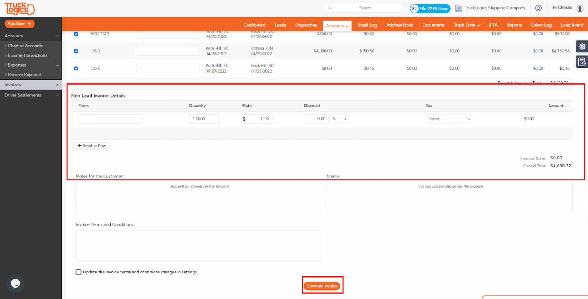Screen dimensions: 588x299
Task: Expand Driver Settlements sidebar section
Action: 31,95
